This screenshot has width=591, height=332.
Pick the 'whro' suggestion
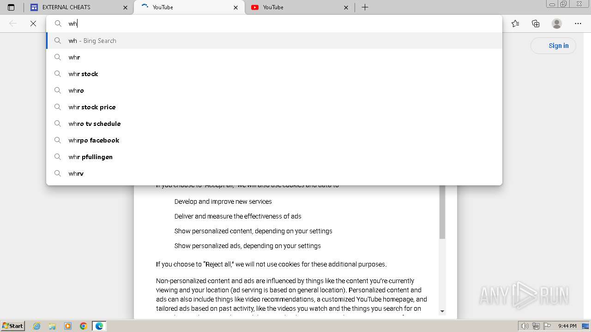tap(274, 90)
